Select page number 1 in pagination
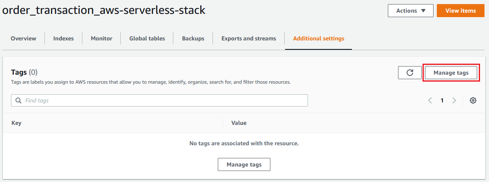This screenshot has height=182, width=489. (x=442, y=100)
